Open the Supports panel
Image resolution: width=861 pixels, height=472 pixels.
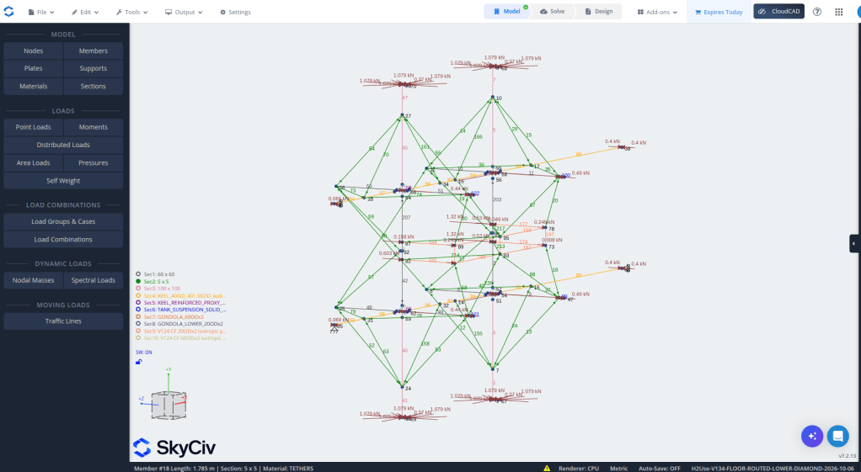[94, 68]
